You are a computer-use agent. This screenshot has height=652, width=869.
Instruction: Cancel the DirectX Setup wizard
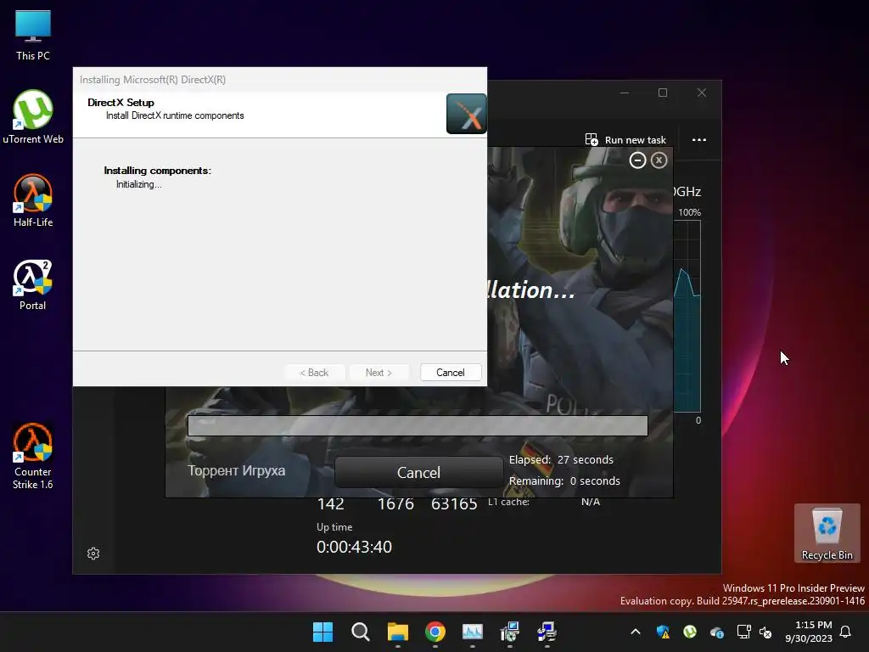450,373
